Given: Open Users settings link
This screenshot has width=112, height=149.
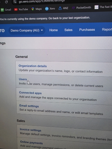Looking at the screenshot, I should [23, 79].
